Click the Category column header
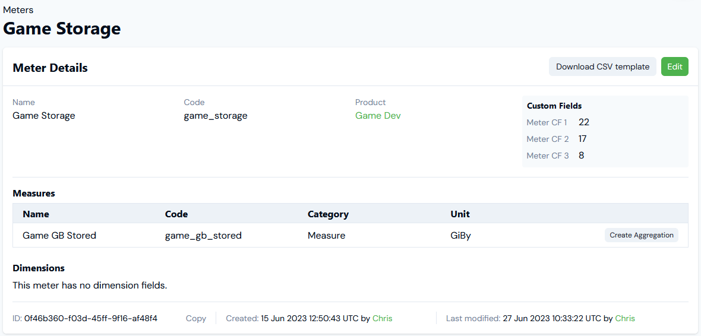Viewport: 701px width, 336px height. [328, 214]
